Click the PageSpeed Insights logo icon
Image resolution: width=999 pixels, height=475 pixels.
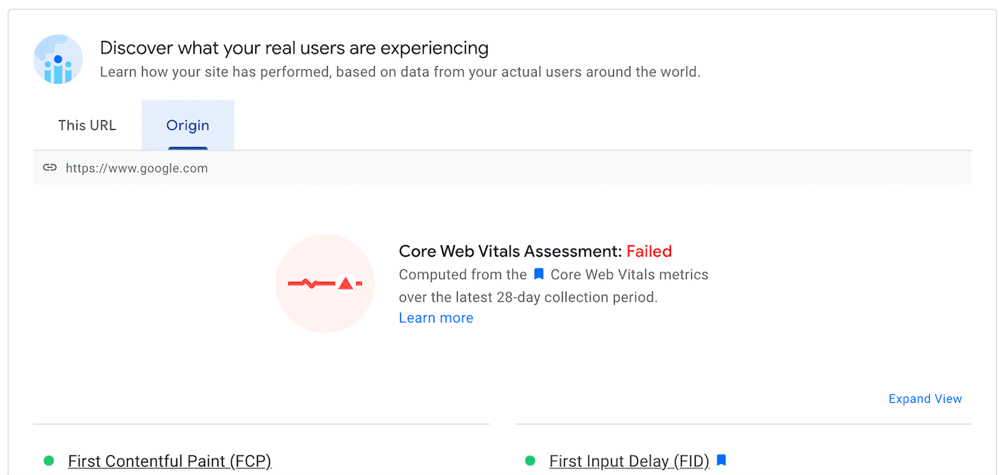coord(58,59)
